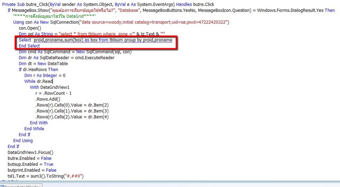This screenshot has height=187, width=340.
Task: Click 'MessageBoxIcon.Question' argument
Action: click(224, 10)
